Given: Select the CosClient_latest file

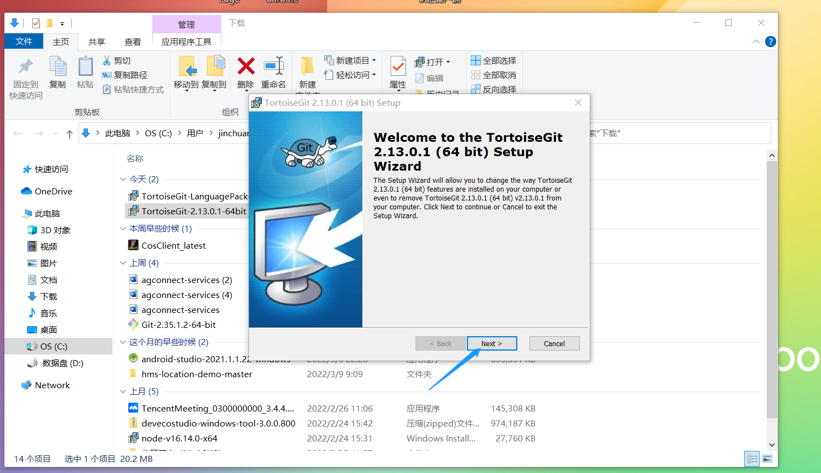Looking at the screenshot, I should click(x=173, y=245).
